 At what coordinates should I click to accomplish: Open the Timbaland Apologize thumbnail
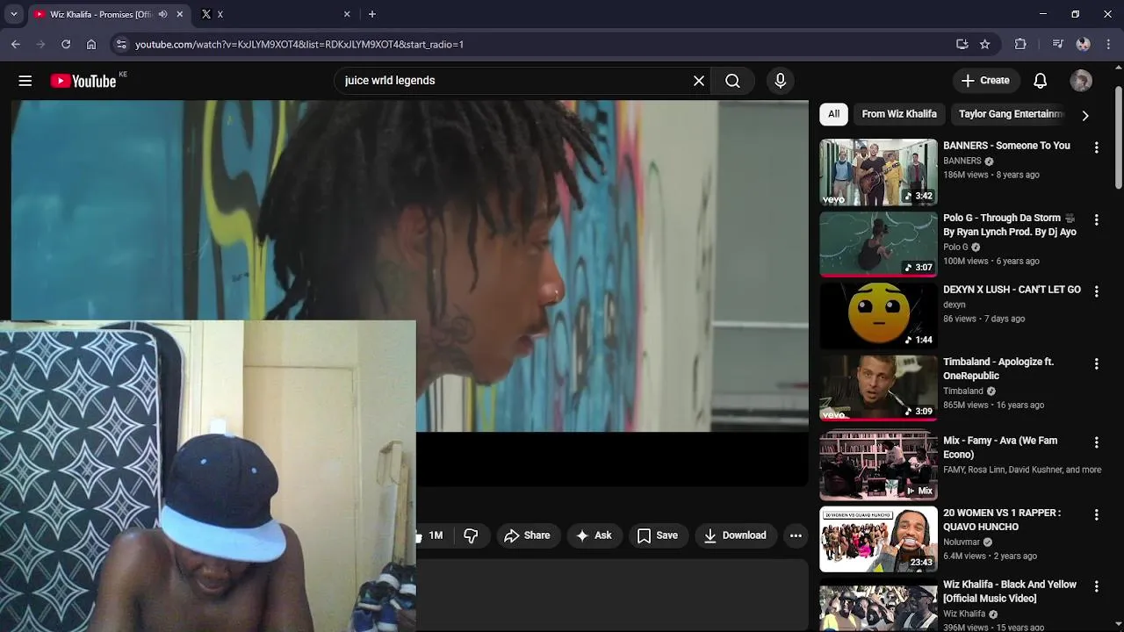[878, 388]
